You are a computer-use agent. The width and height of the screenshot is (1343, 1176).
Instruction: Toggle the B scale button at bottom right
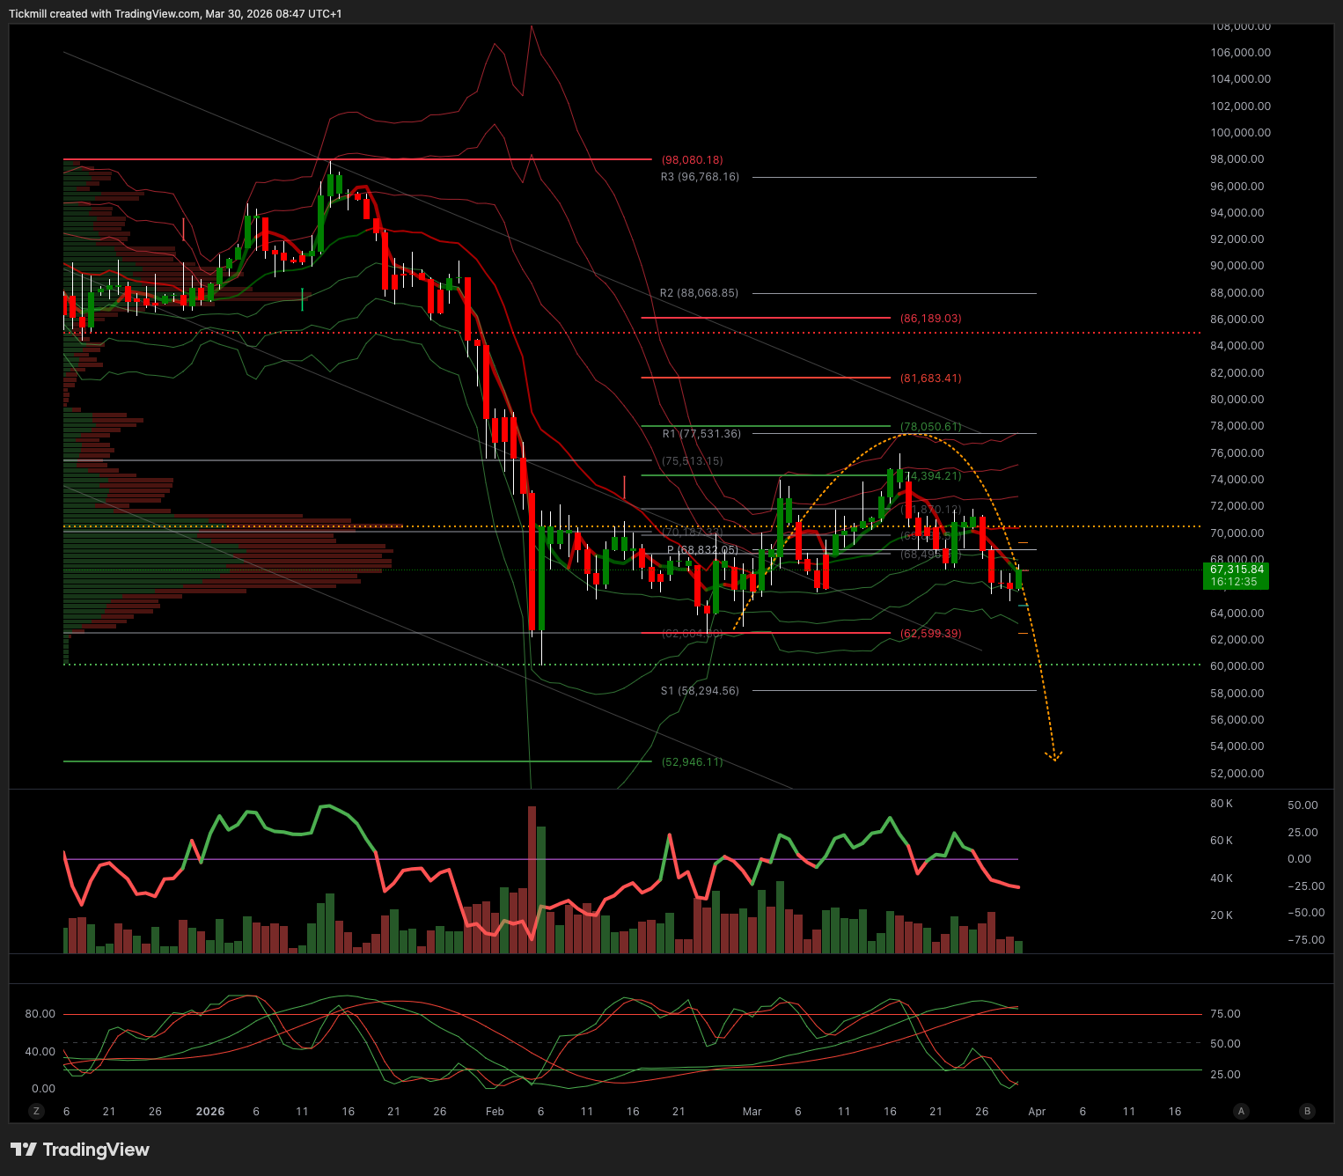point(1307,1111)
